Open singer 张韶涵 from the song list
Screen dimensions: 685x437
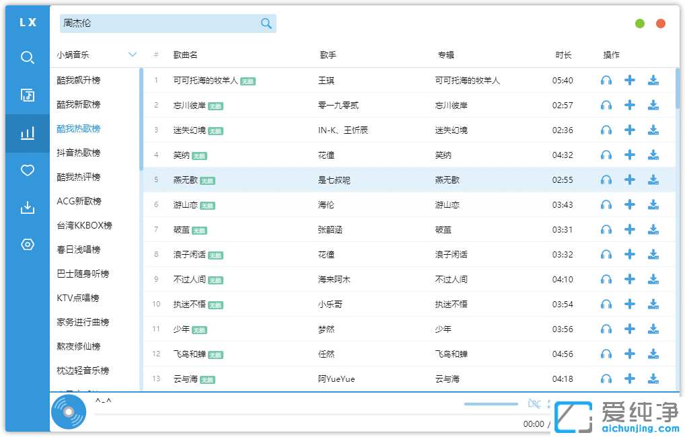330,229
